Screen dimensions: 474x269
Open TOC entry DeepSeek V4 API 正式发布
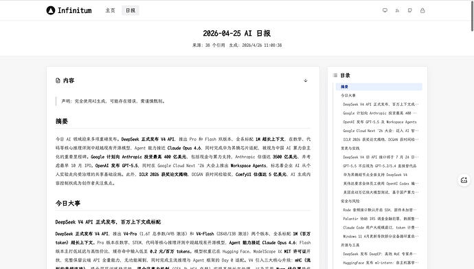point(381,105)
